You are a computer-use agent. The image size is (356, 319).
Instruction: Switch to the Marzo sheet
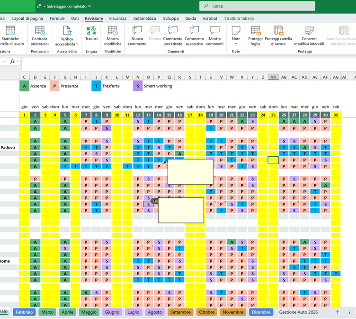tap(47, 312)
